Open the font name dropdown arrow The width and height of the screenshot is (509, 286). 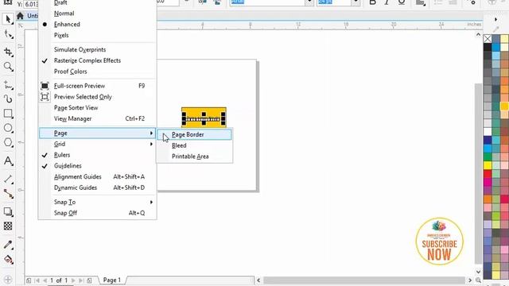click(309, 2)
